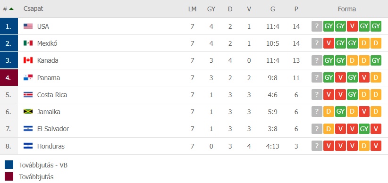Sort by the GY wins column header

[211, 9]
